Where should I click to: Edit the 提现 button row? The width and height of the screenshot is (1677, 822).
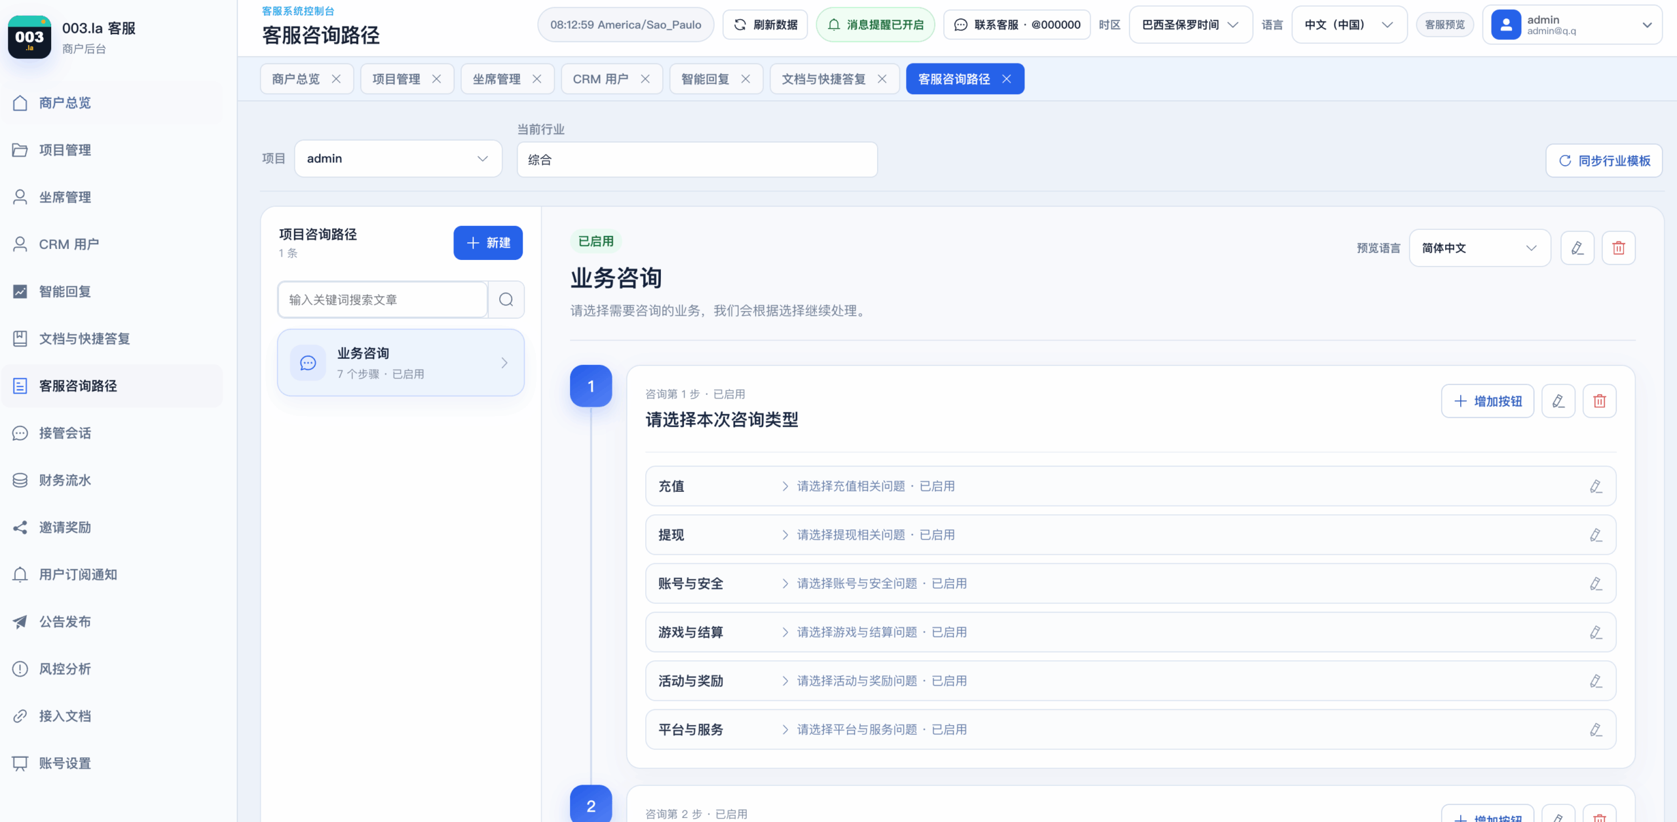point(1596,534)
